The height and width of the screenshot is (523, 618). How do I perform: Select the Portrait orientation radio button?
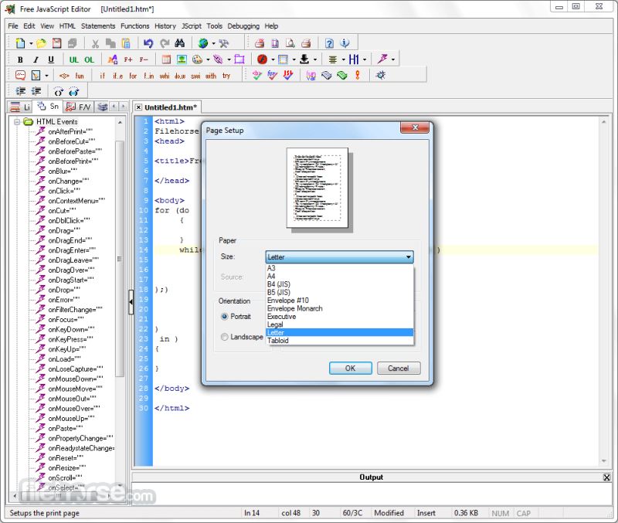[225, 317]
